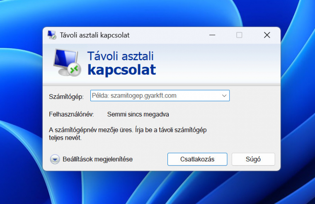Click the bold kapcsolat word in banner
Viewport: 315px width, 204px height.
pos(121,70)
